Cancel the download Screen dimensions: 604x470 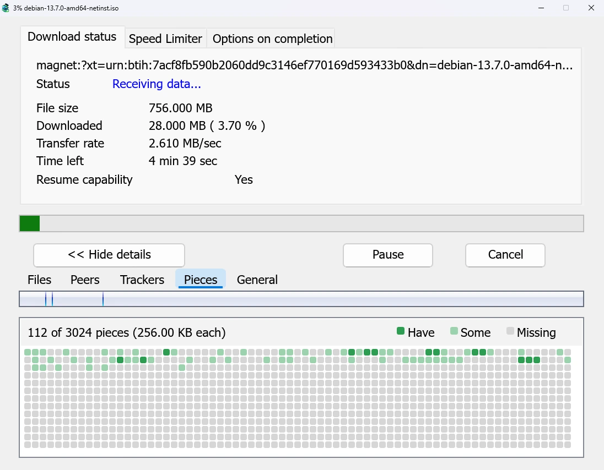pos(505,255)
